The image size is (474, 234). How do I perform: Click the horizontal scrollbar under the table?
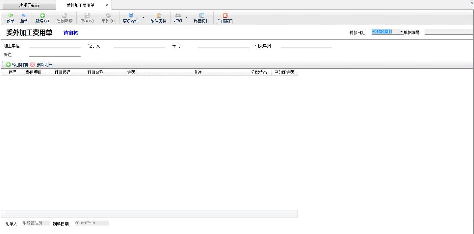pos(149,214)
